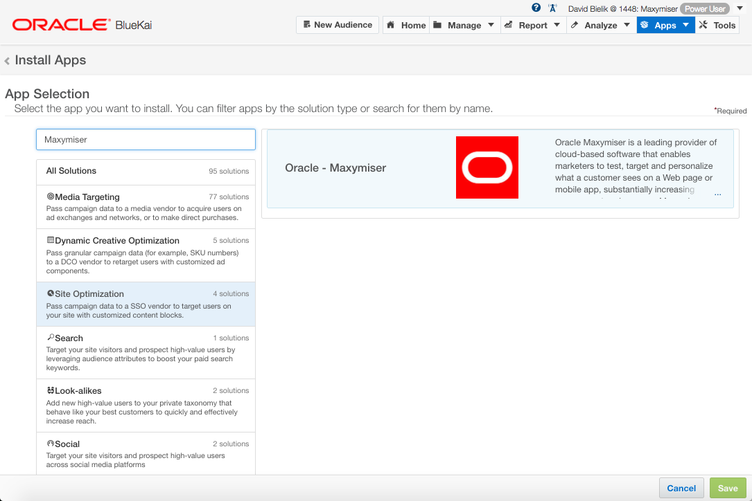Click the Dynamic Creative Optimization icon

[51, 240]
